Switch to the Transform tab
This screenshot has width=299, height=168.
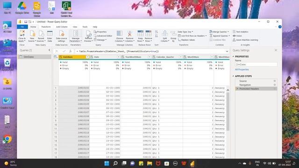coord(46,27)
